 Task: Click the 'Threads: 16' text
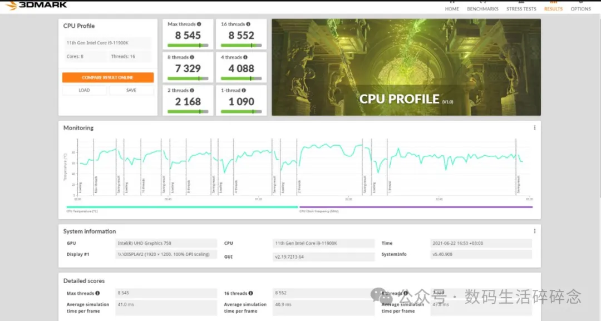[123, 56]
